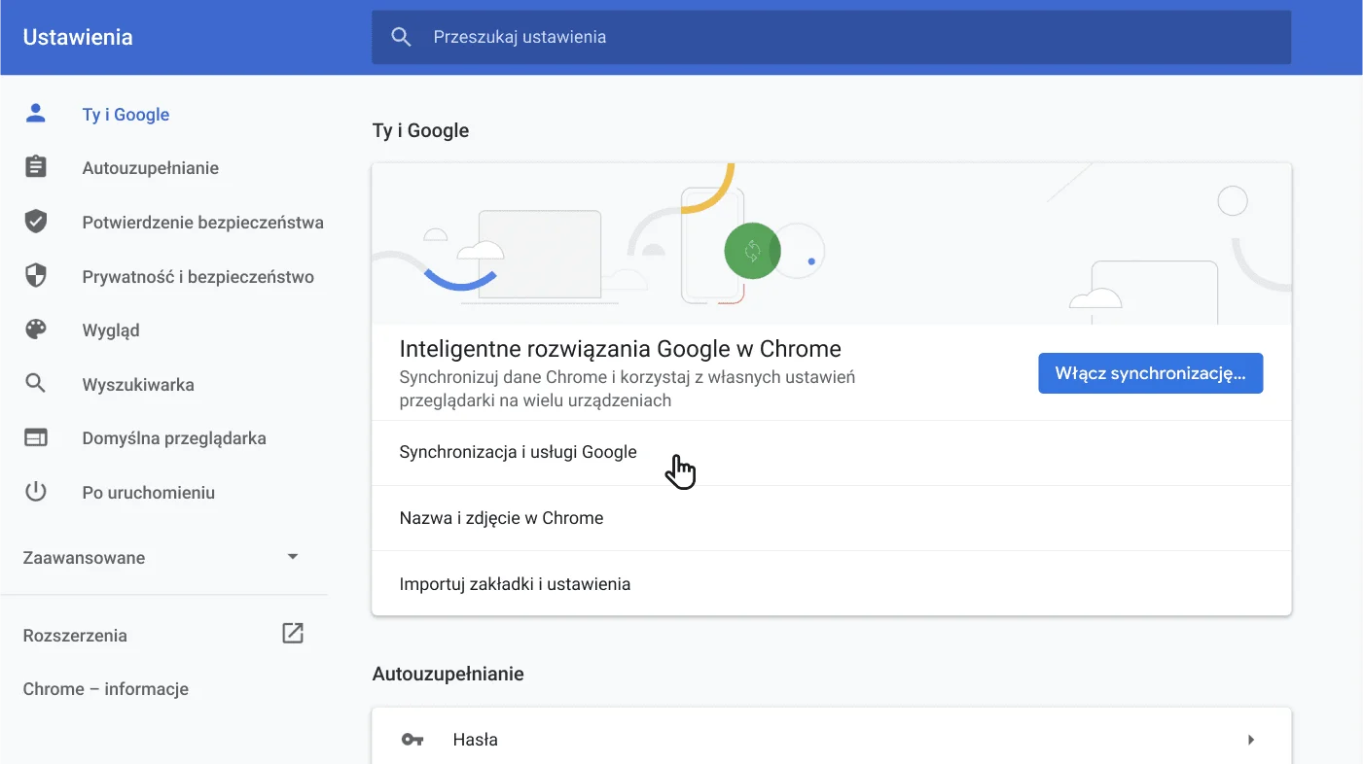Click the key icon beside Hasła
Screen dimensions: 1363x764
pos(412,739)
